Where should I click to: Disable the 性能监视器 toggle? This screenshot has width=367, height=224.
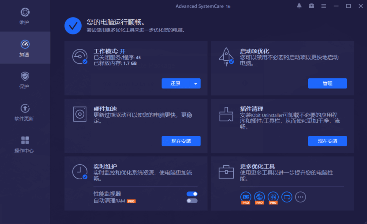pos(192,194)
